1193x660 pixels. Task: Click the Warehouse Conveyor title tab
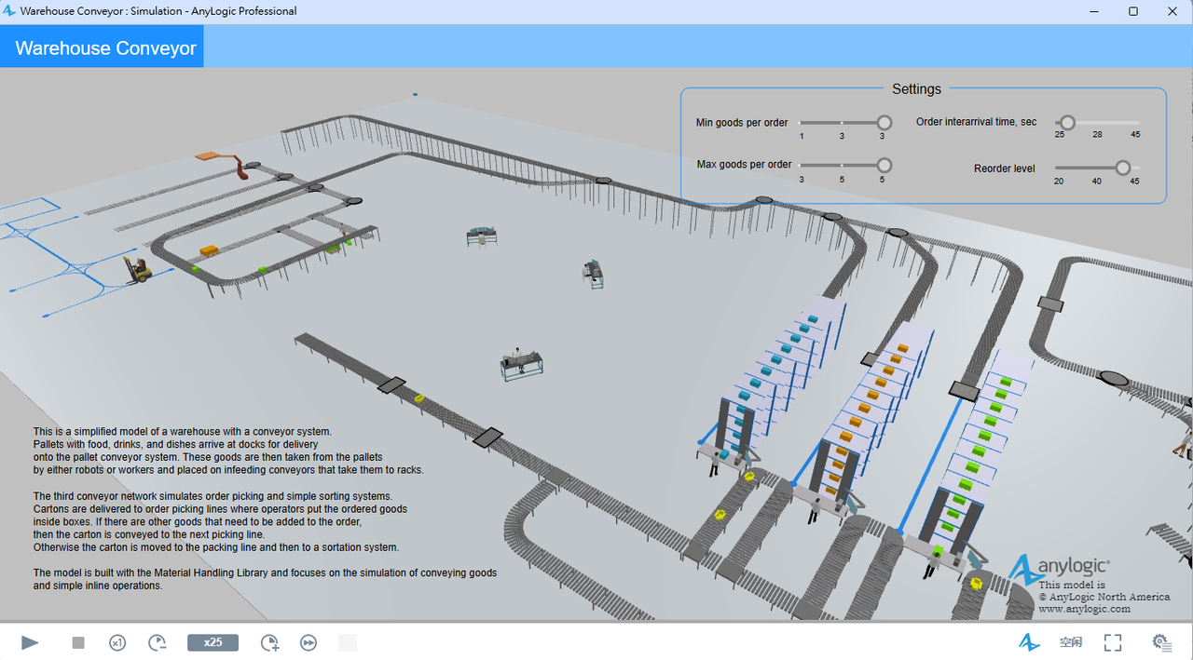click(x=105, y=48)
